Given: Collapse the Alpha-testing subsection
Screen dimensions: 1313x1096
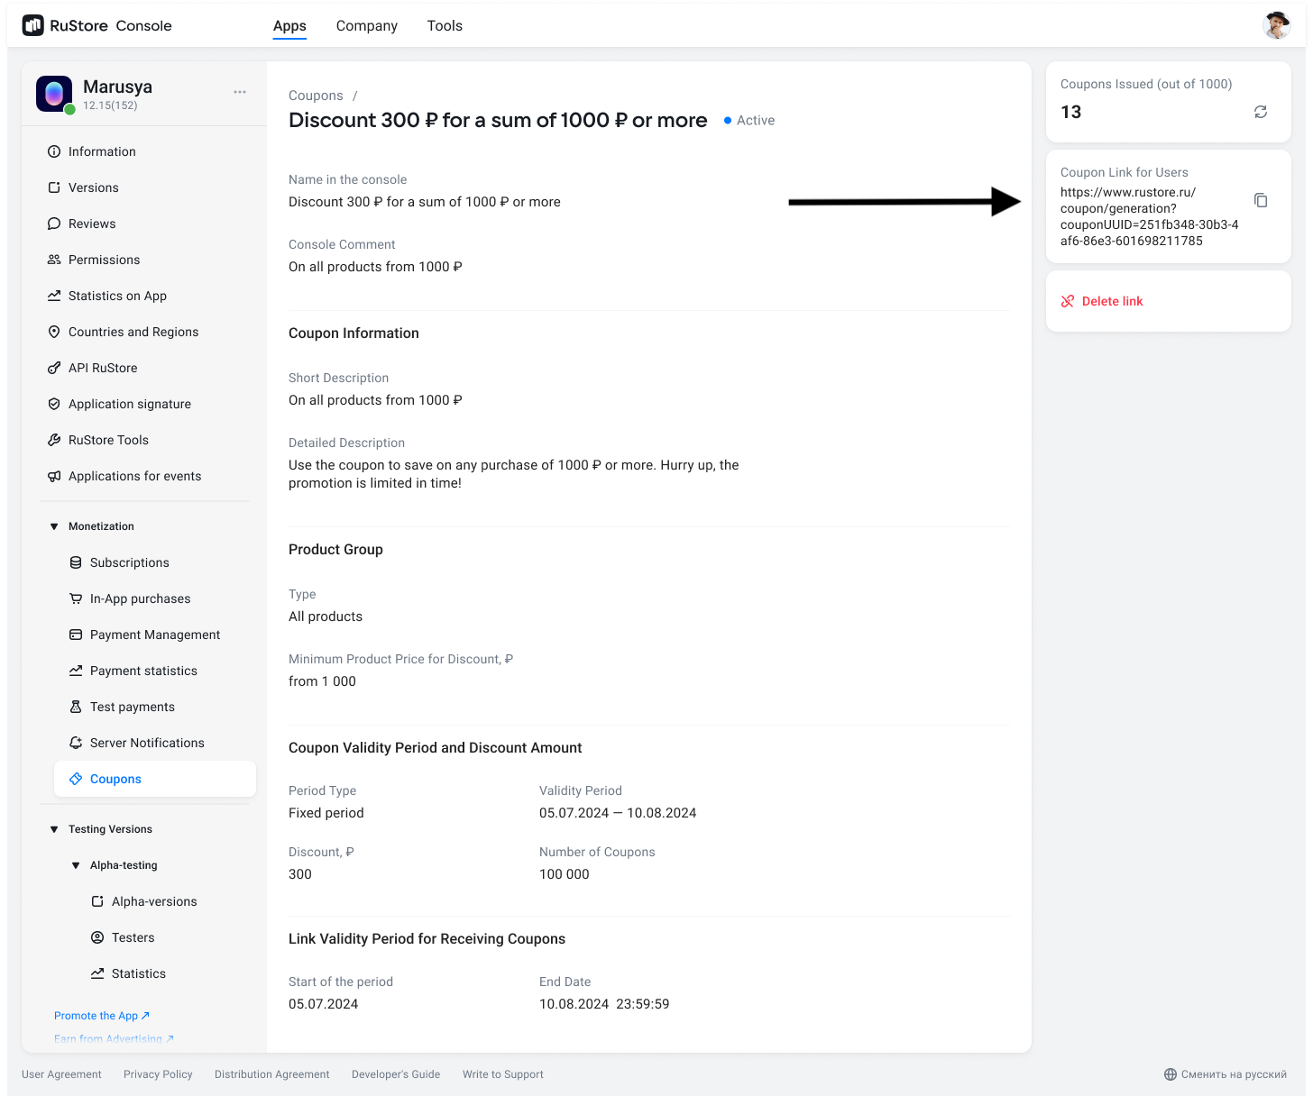Looking at the screenshot, I should (76, 865).
